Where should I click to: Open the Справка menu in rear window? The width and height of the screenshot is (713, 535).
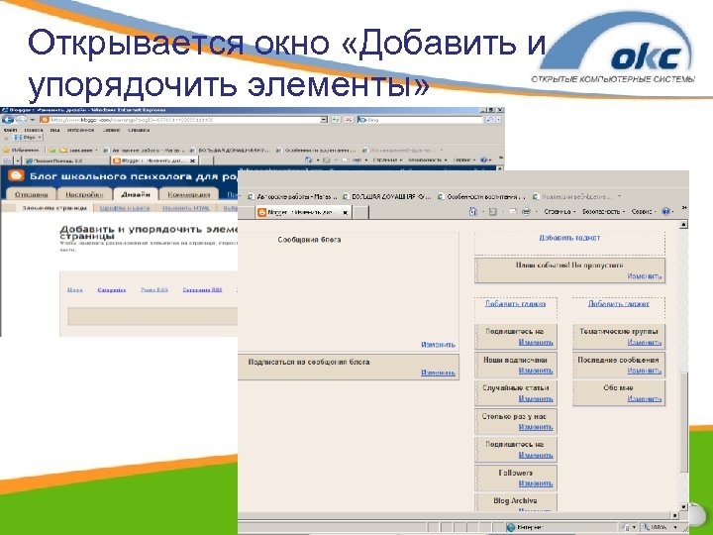click(x=139, y=130)
